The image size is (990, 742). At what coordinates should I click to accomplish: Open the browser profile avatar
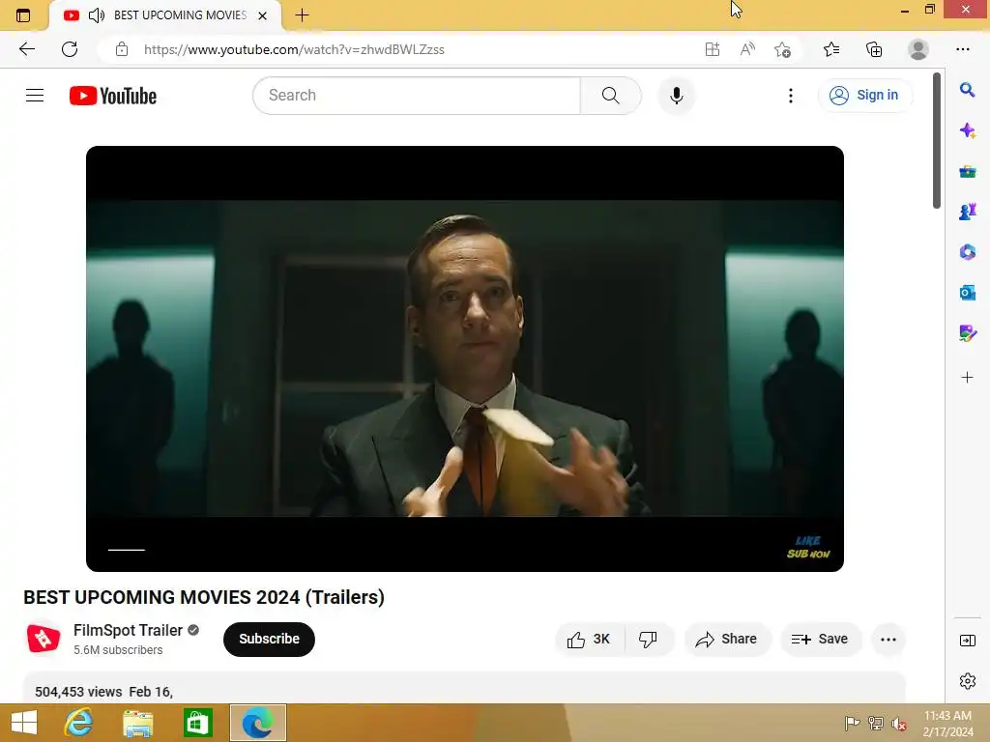point(918,49)
